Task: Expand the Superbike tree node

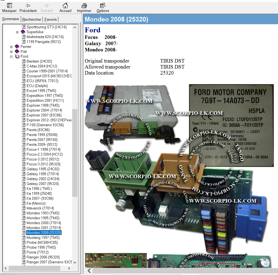Action: pos(17,32)
